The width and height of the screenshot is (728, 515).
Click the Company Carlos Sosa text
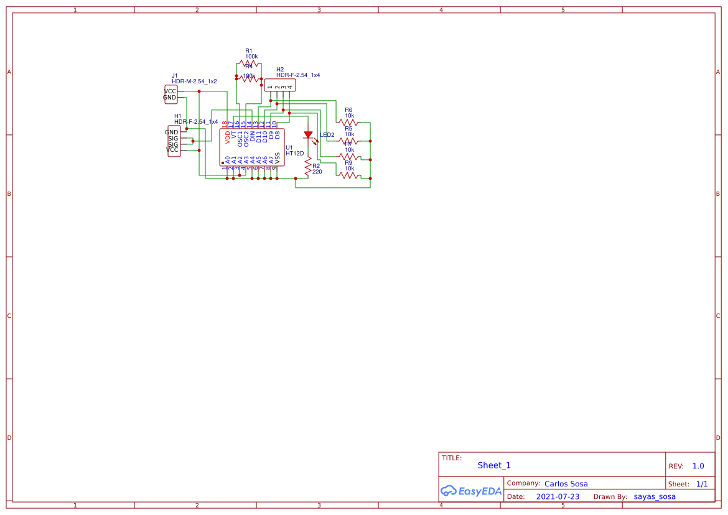tap(566, 483)
